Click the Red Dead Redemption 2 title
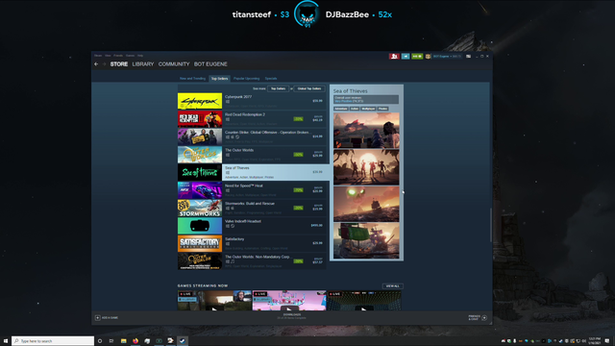This screenshot has height=346, width=615. (245, 114)
